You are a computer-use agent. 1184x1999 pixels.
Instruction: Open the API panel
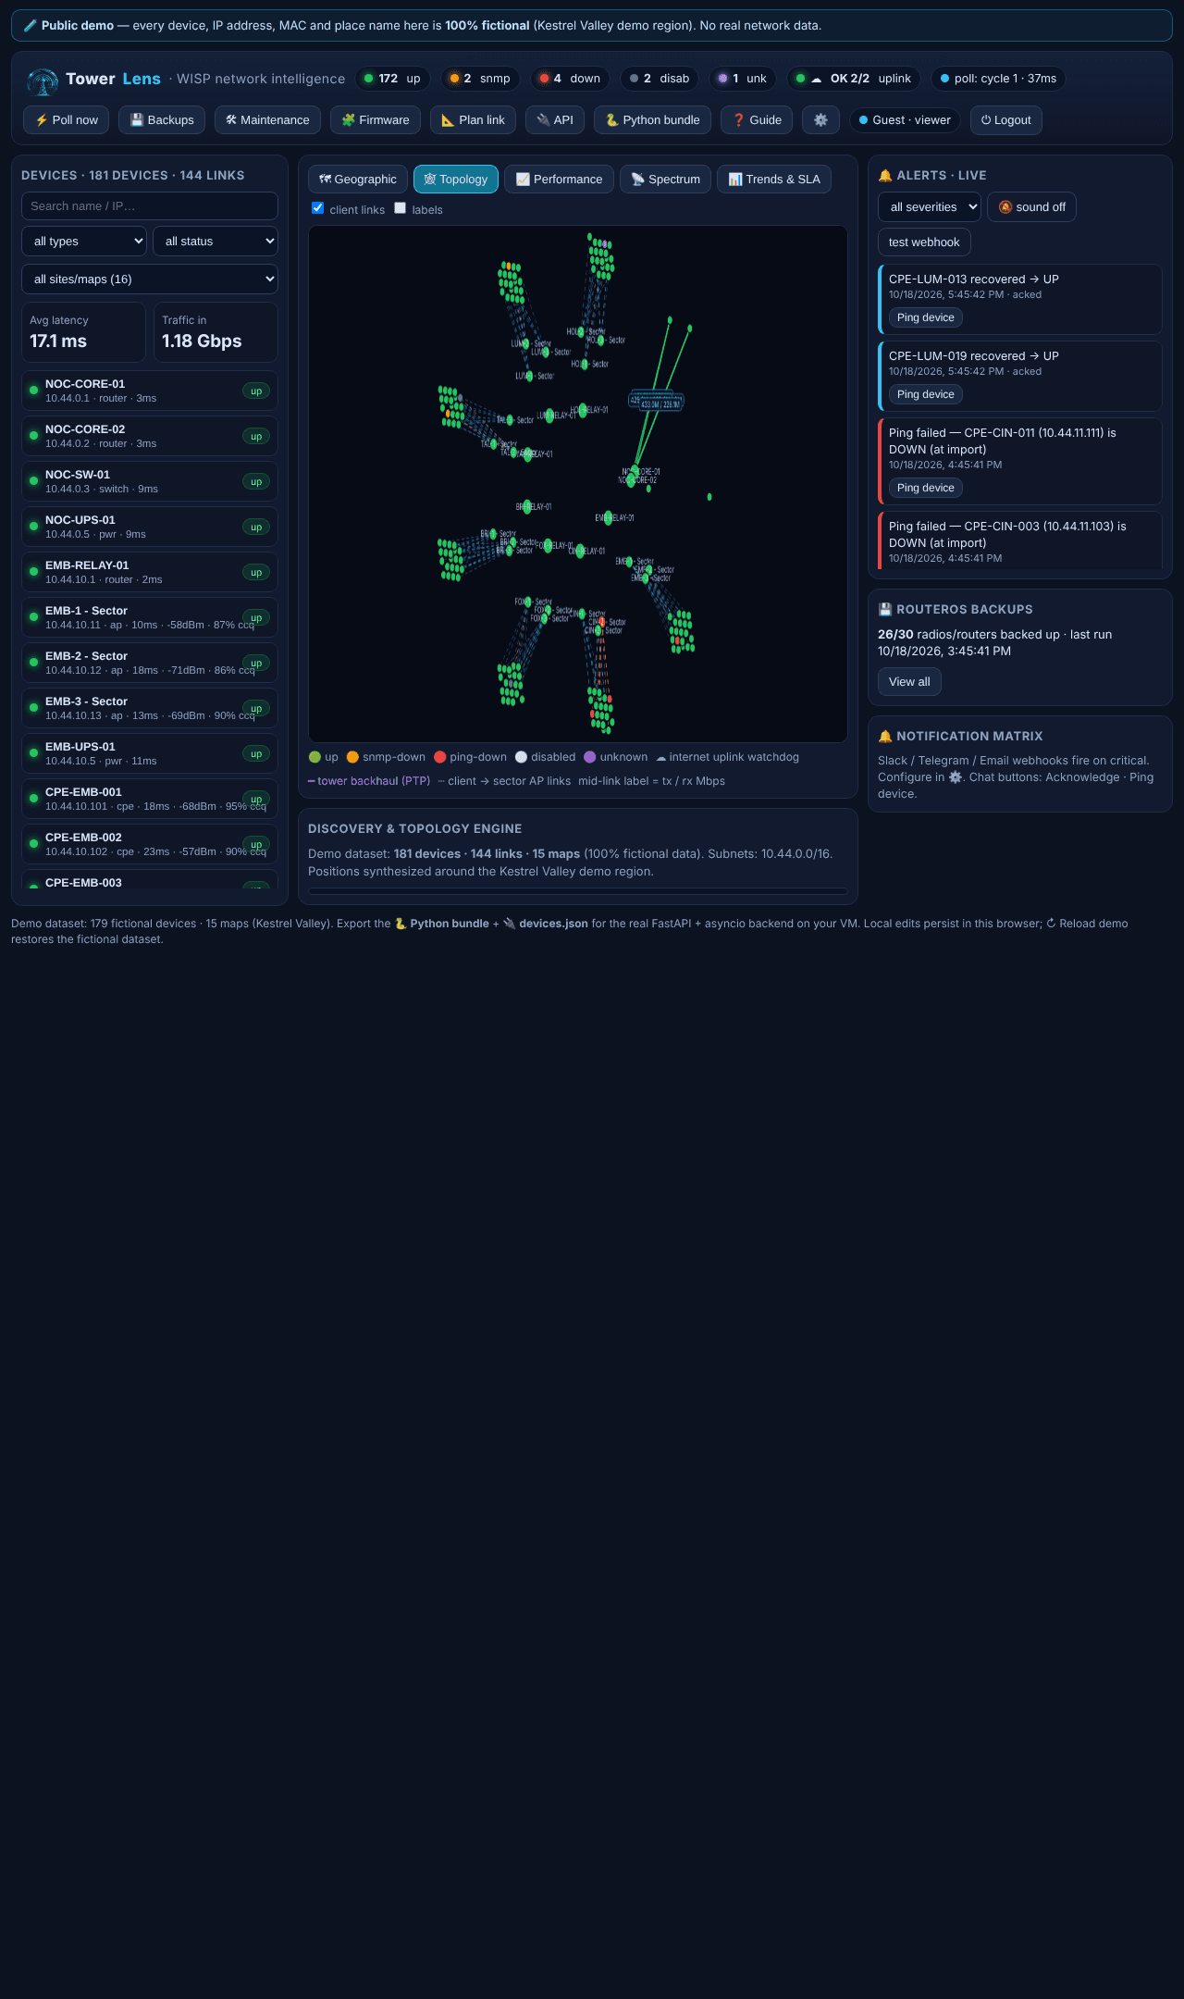(555, 120)
